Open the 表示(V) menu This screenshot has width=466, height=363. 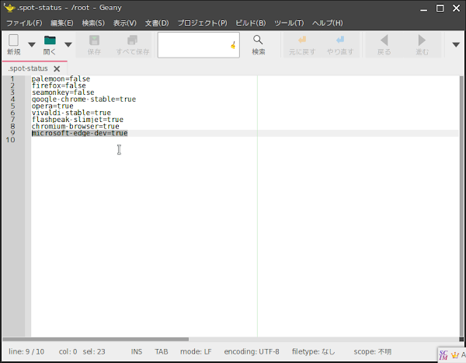click(x=125, y=23)
